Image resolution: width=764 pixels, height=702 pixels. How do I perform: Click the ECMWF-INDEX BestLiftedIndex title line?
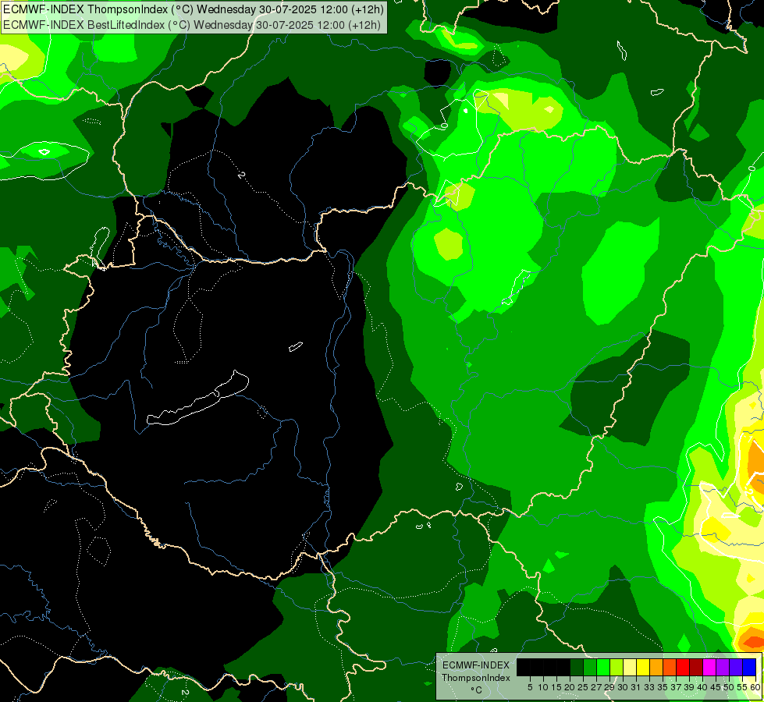point(191,25)
